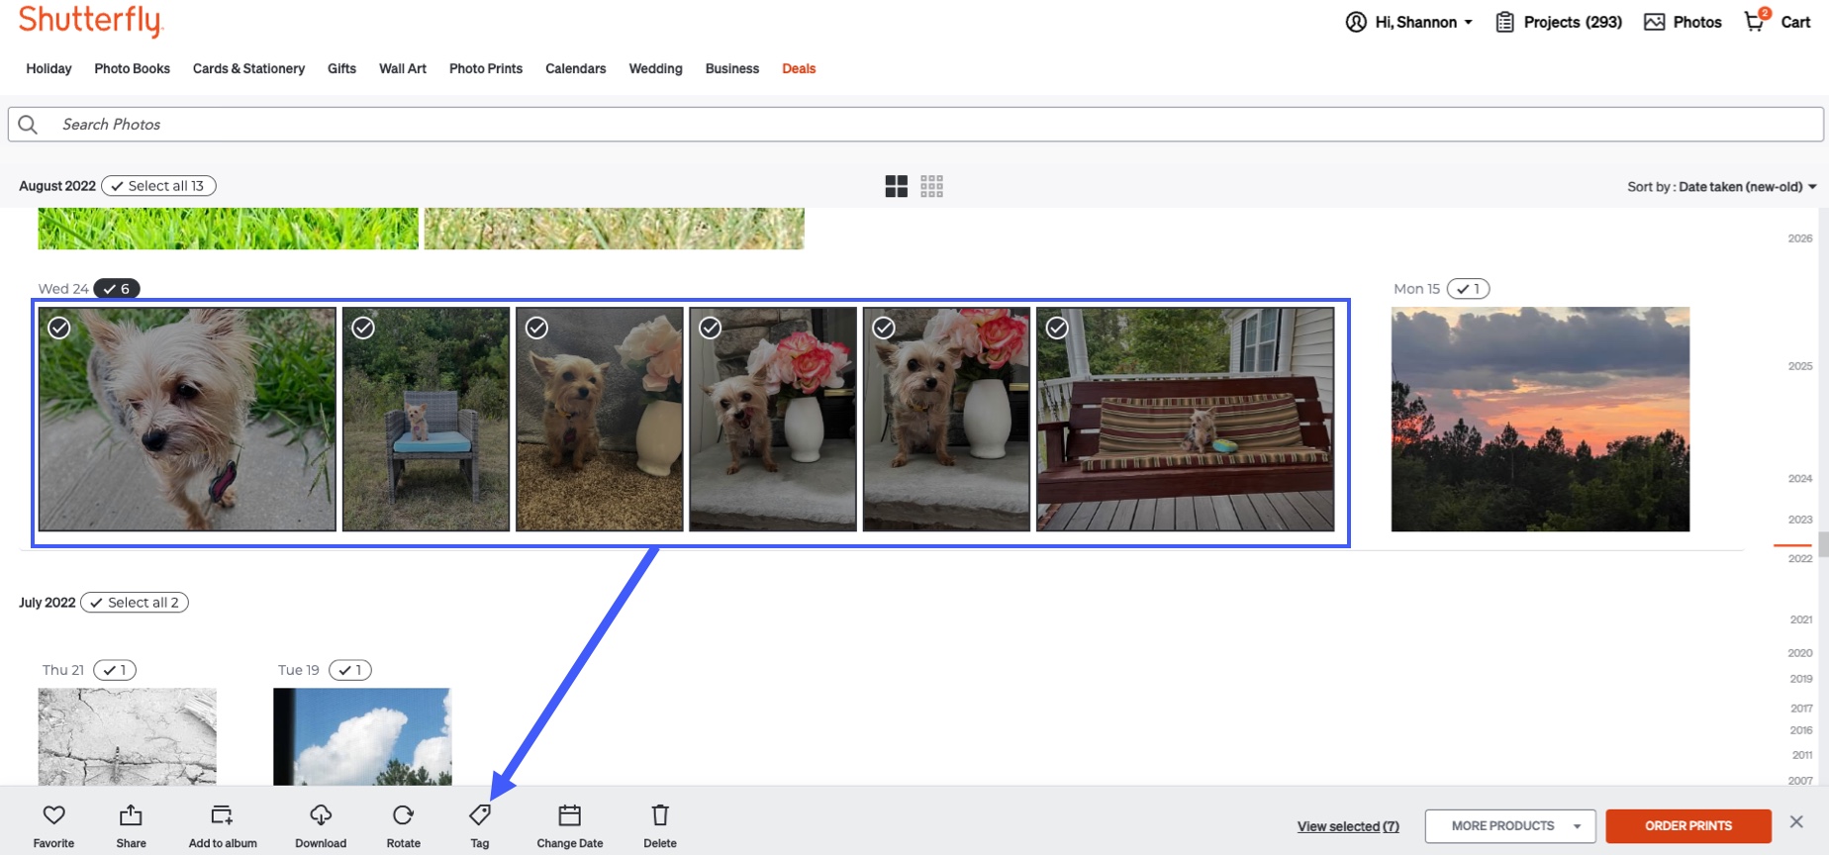Screen dimensions: 1829x855
Task: Toggle Thu 21 photo selection
Action: tap(115, 670)
